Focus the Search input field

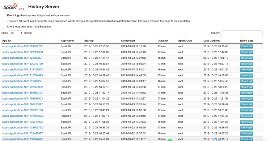pyautogui.click(x=242, y=33)
